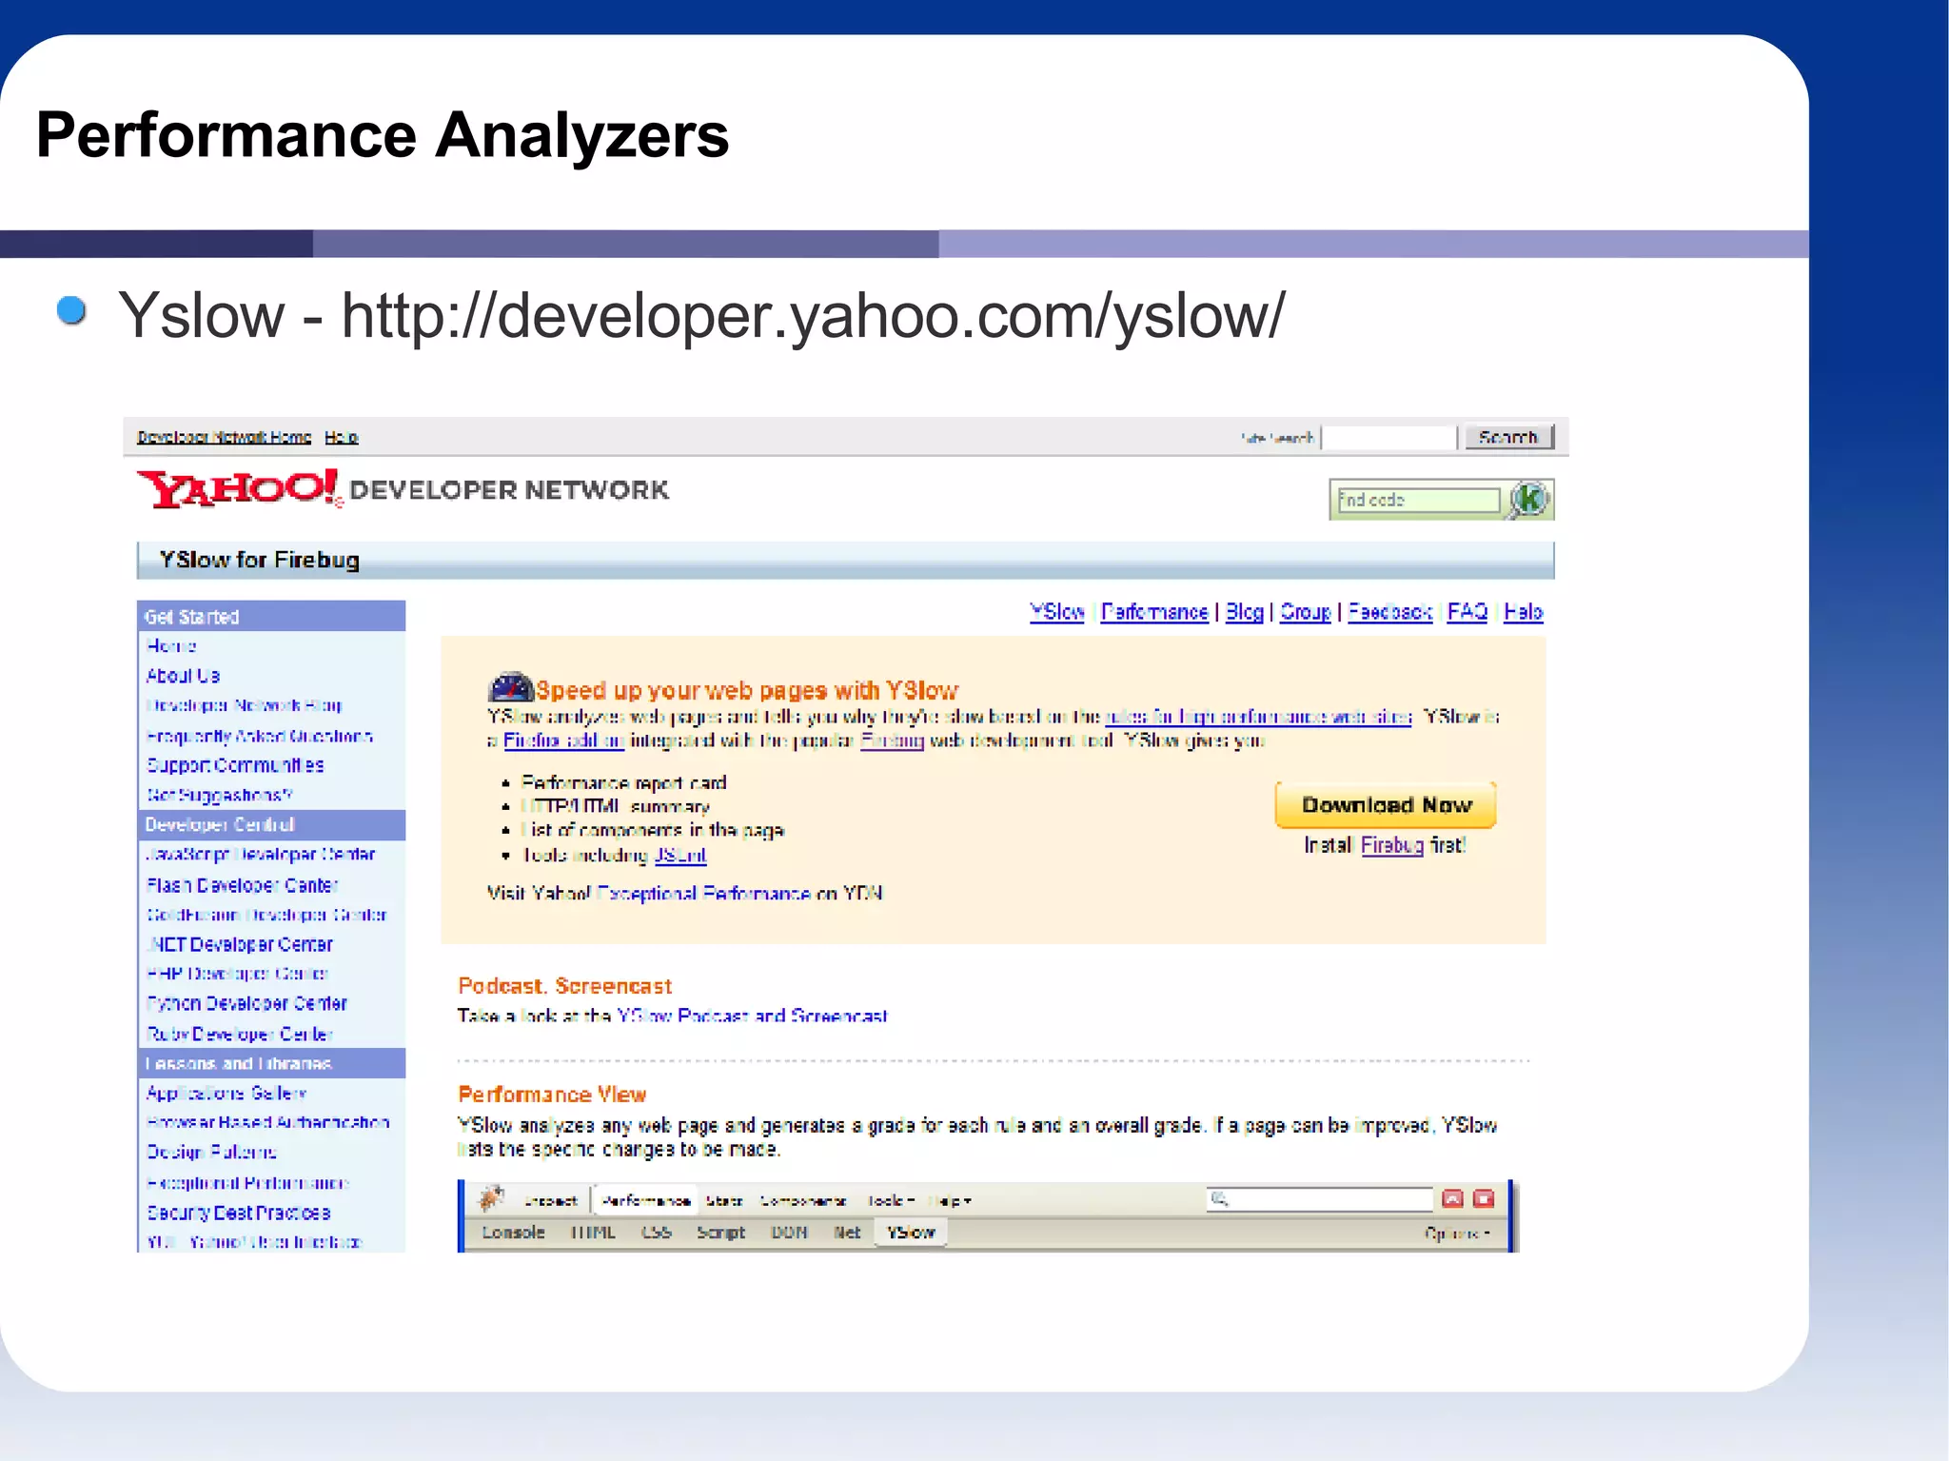Screen dimensions: 1949x1461
Task: Click the Firebug search magnifier icon
Action: click(1220, 1199)
